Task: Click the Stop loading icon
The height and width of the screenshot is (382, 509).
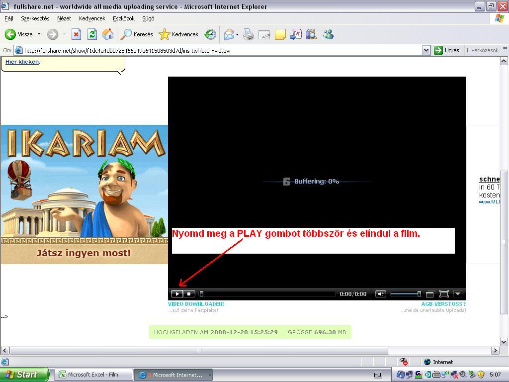Action: click(x=76, y=34)
